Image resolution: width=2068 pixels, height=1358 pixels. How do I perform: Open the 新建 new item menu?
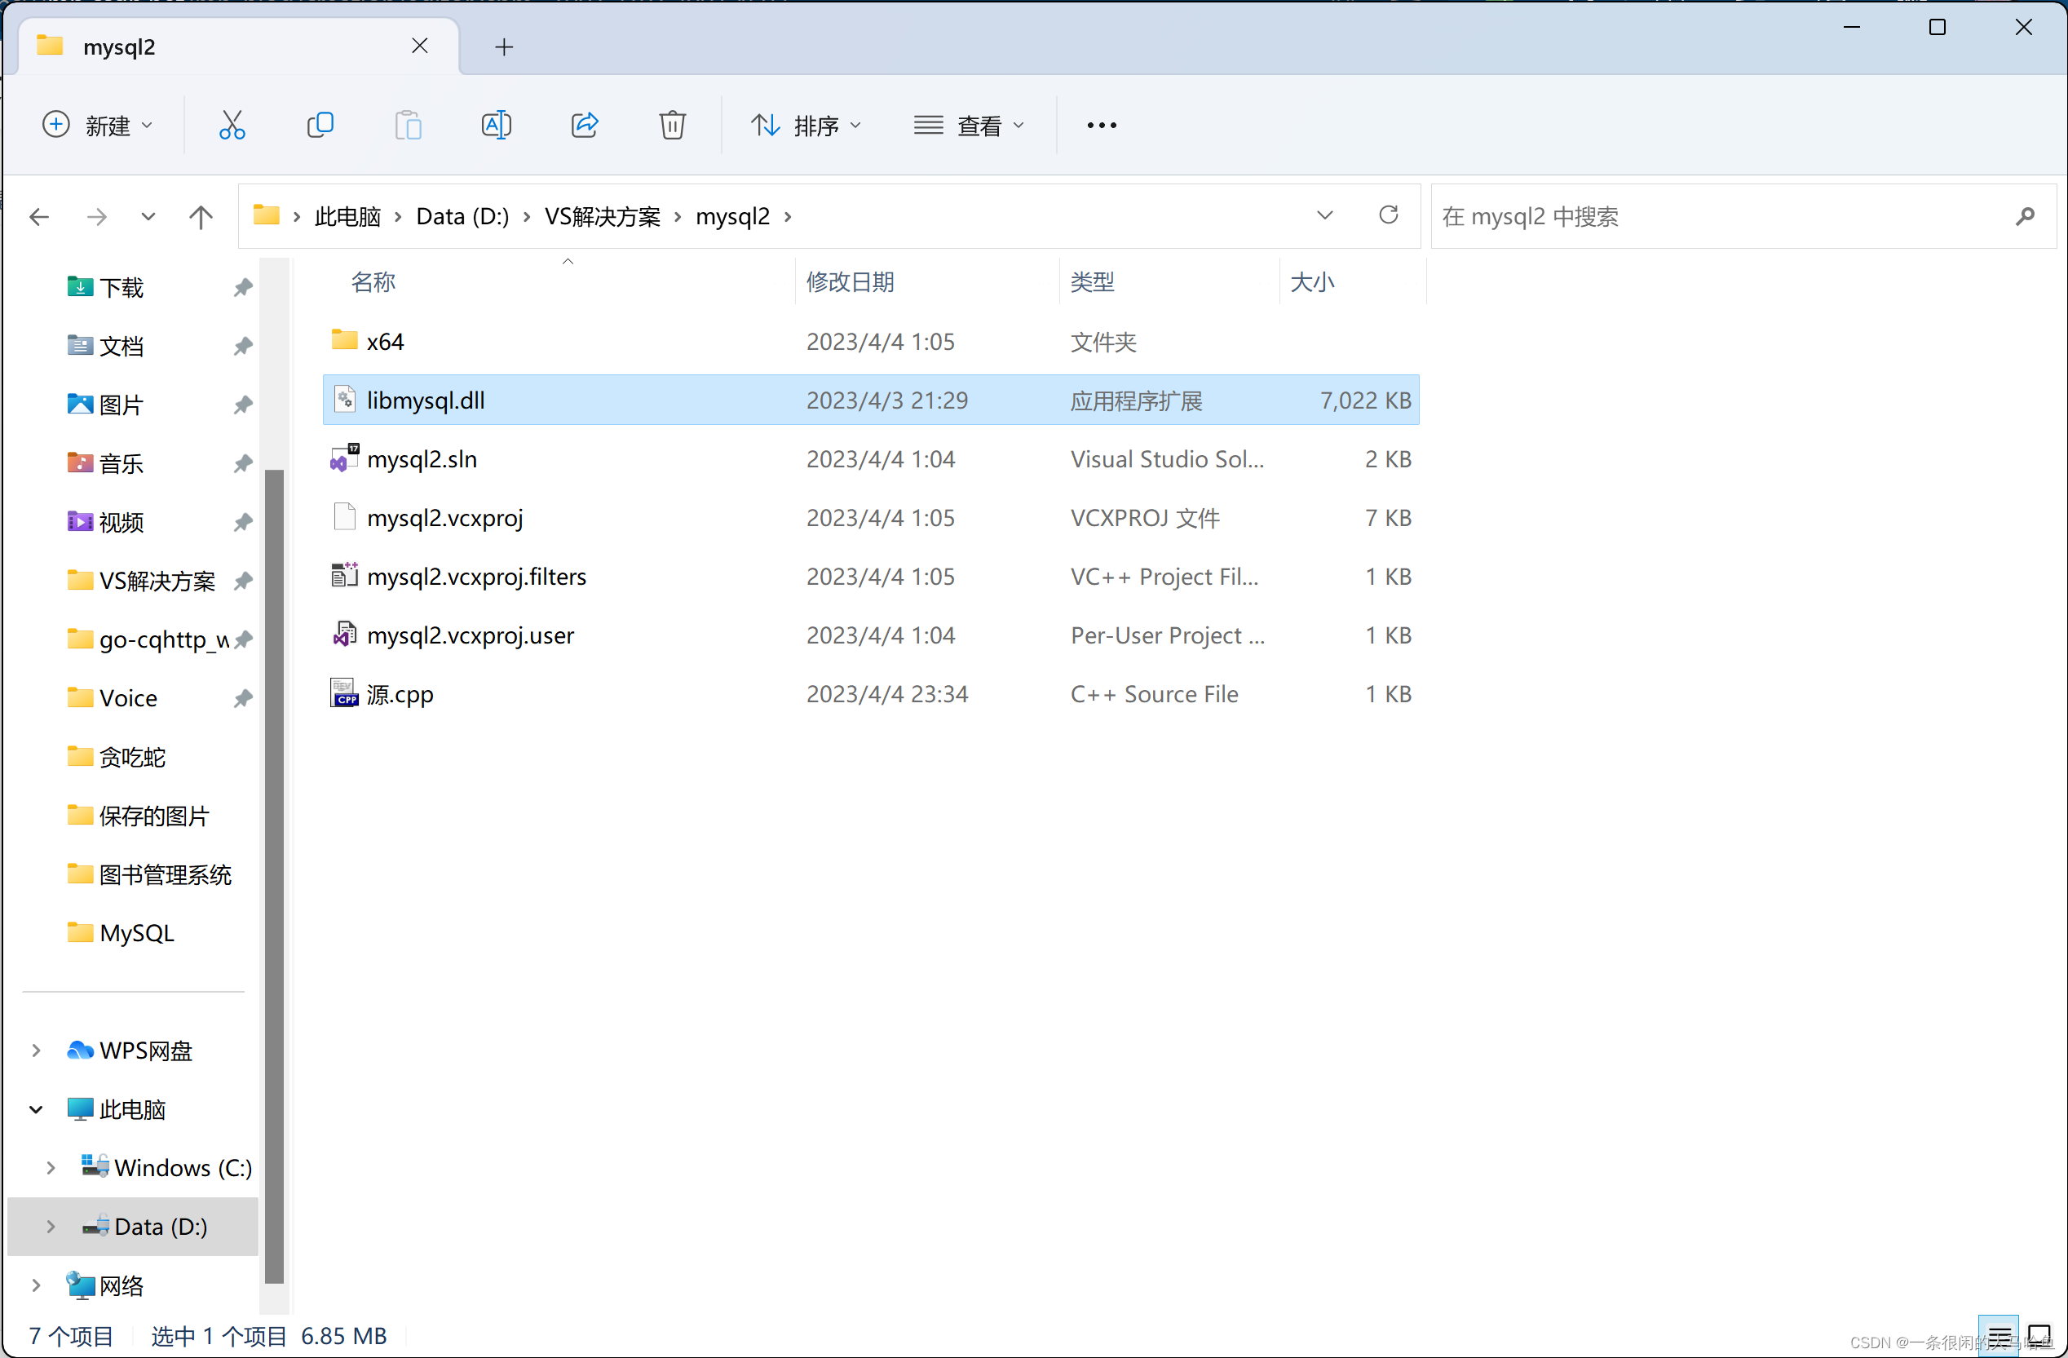[x=97, y=126]
